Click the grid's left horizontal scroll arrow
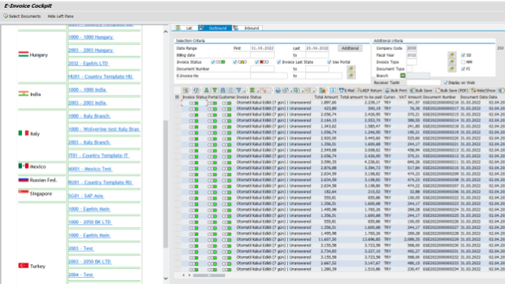This screenshot has width=505, height=284. tap(184, 275)
